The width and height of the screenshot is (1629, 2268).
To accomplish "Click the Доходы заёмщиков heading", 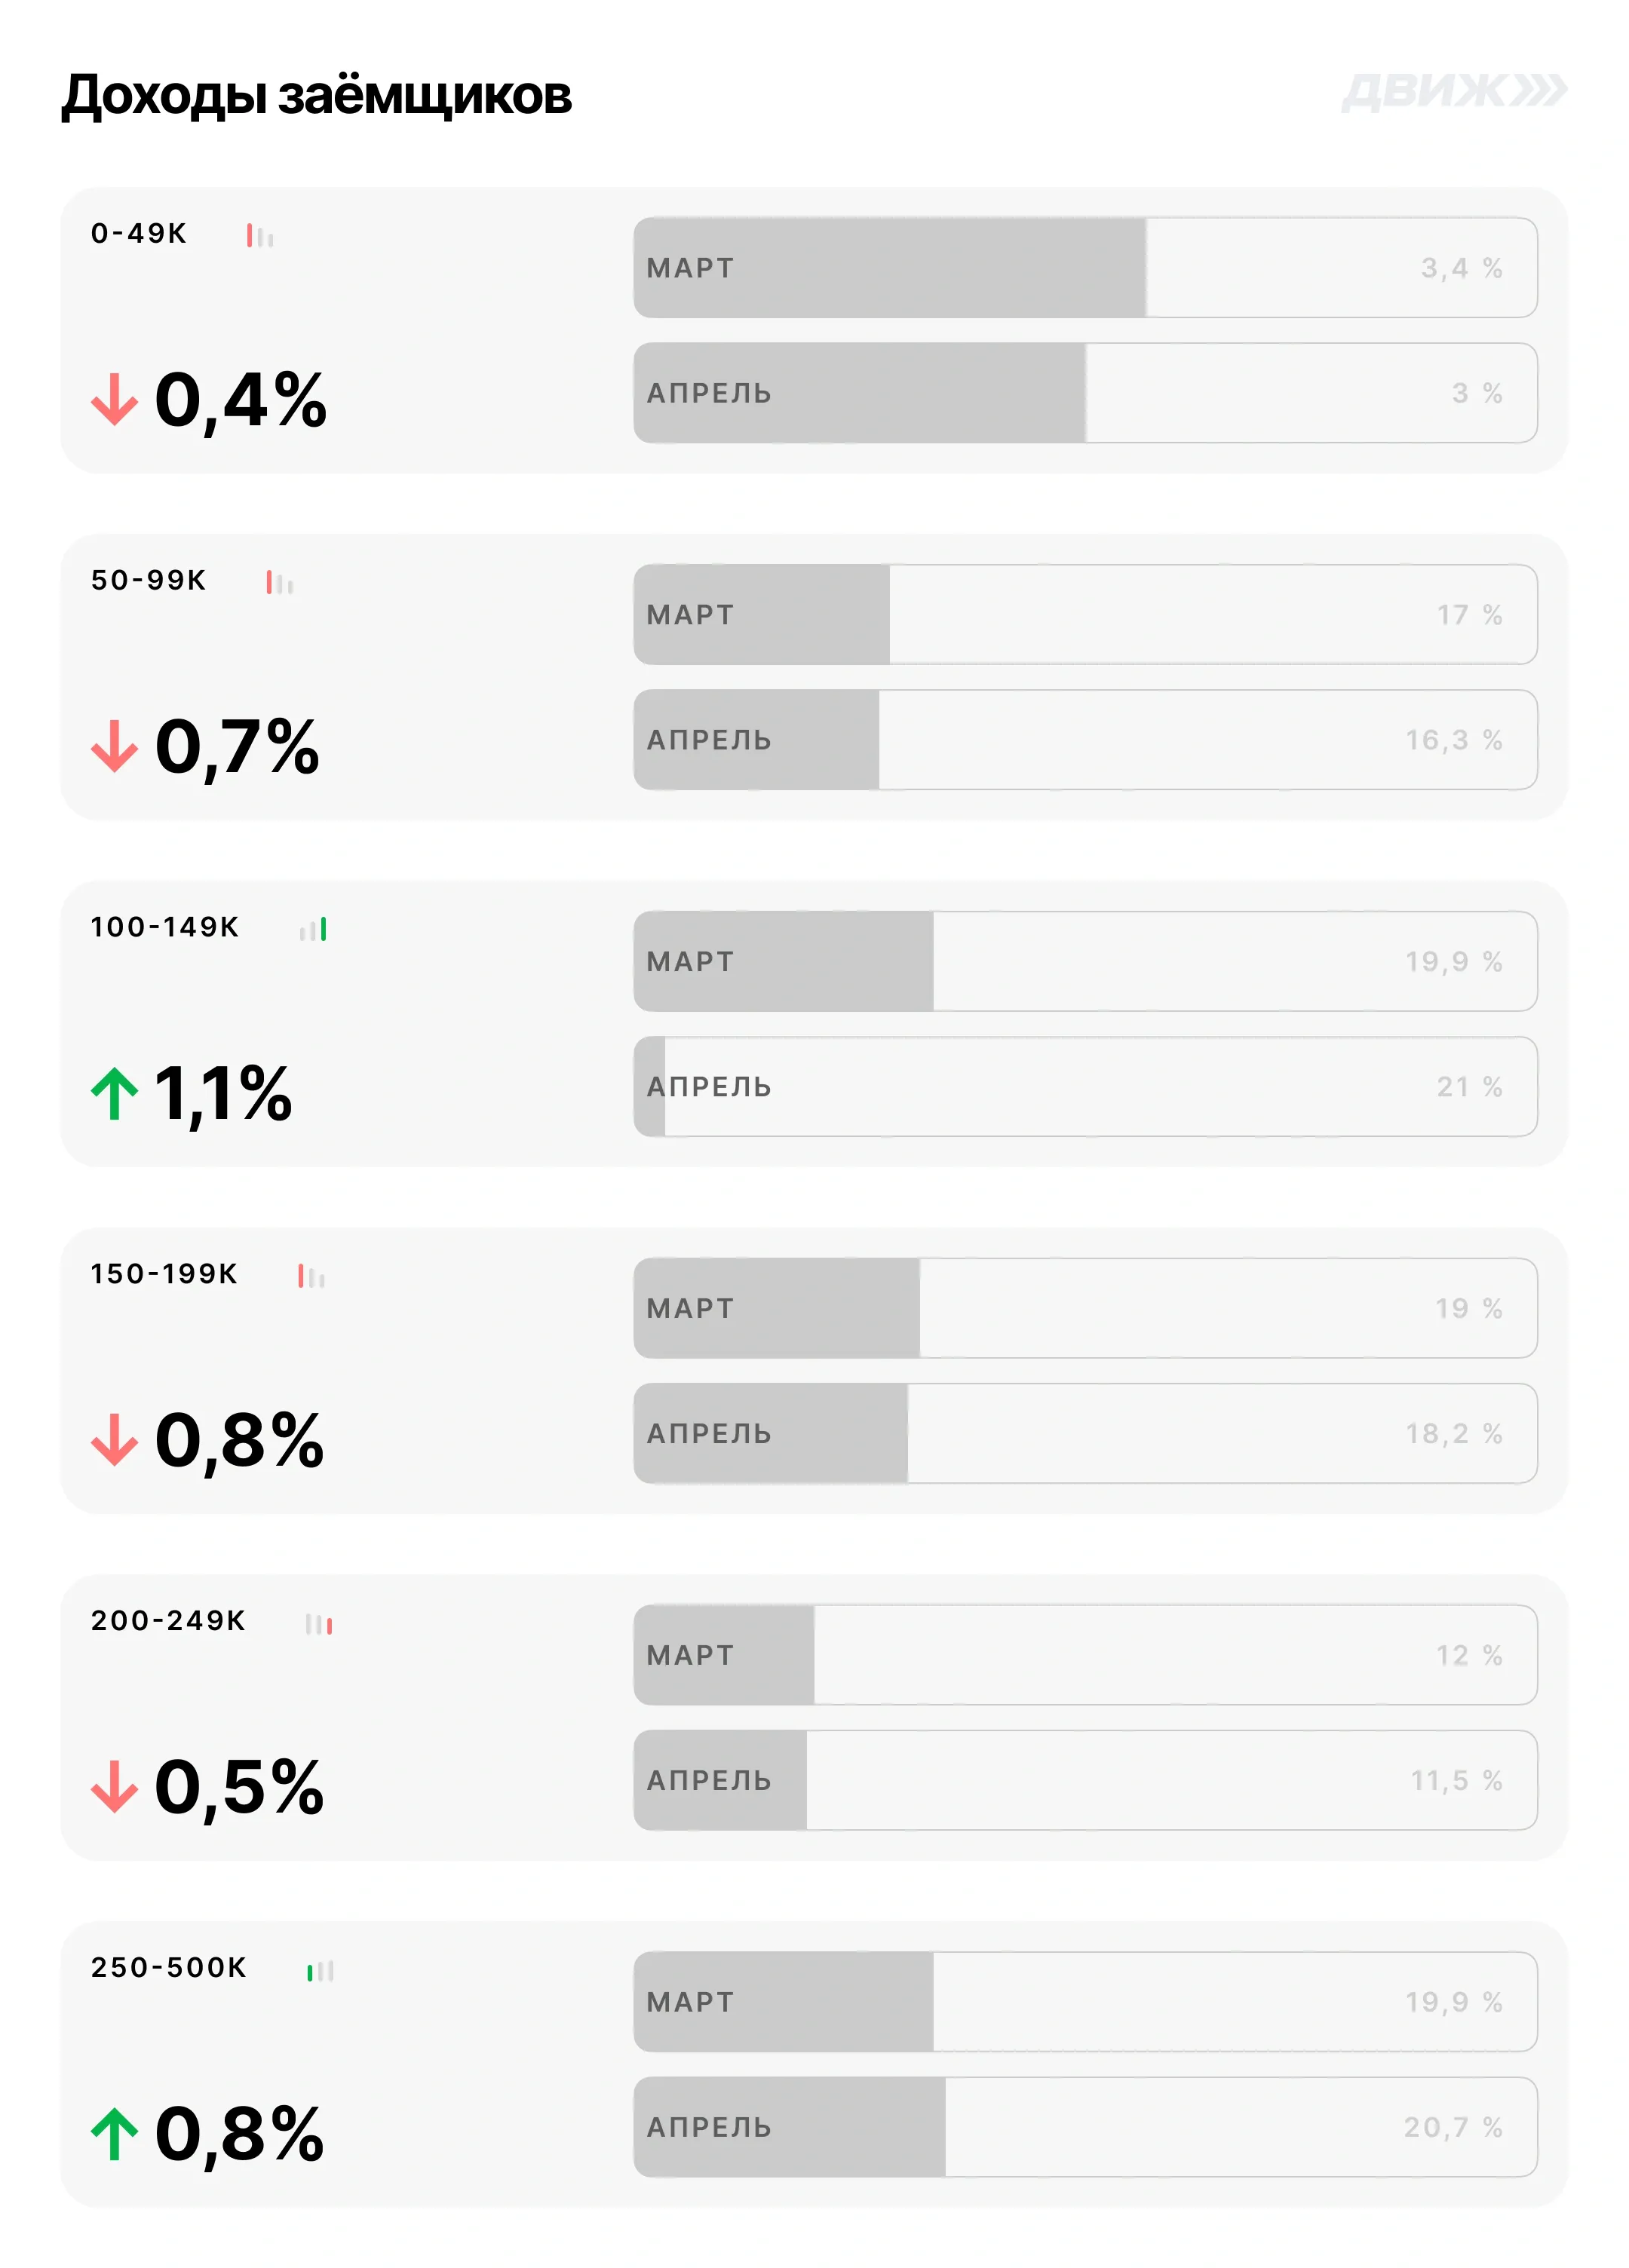I will click(316, 96).
